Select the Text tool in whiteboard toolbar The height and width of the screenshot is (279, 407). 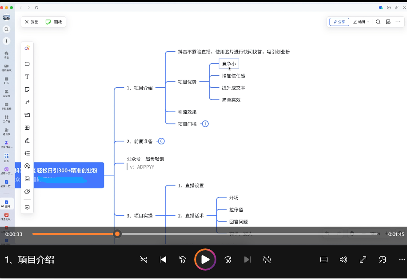[27, 77]
